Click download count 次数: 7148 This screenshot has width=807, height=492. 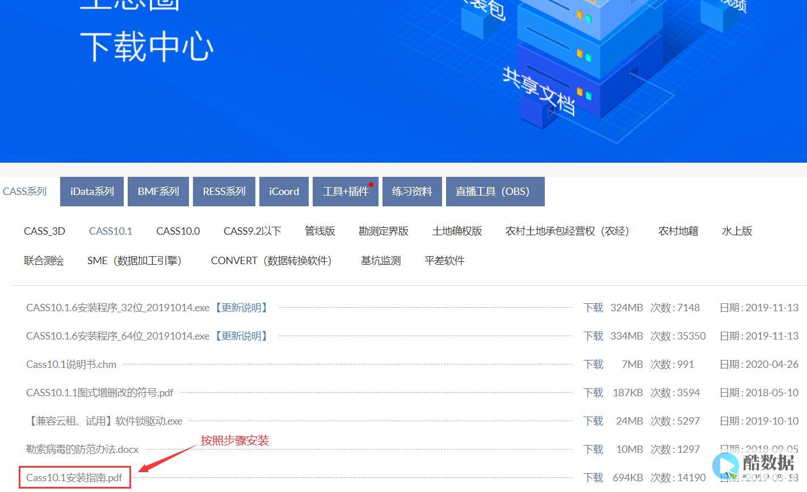tap(675, 308)
